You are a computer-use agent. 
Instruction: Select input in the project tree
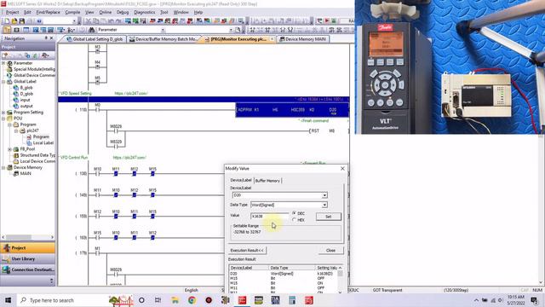(25, 100)
